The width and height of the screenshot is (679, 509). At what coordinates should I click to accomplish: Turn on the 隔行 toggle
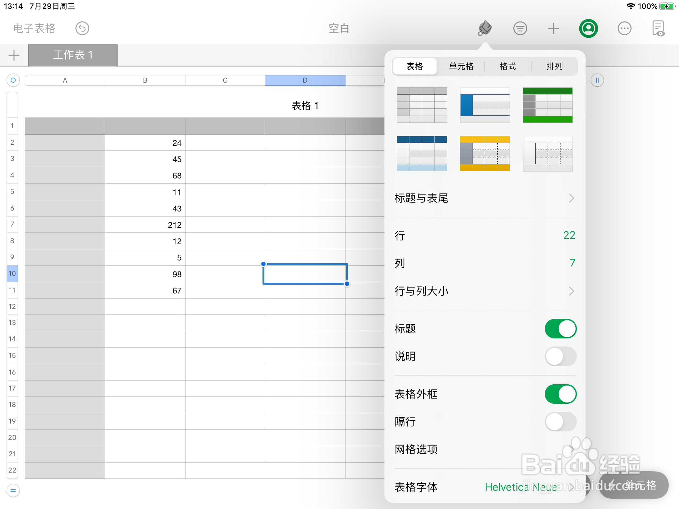coord(560,422)
